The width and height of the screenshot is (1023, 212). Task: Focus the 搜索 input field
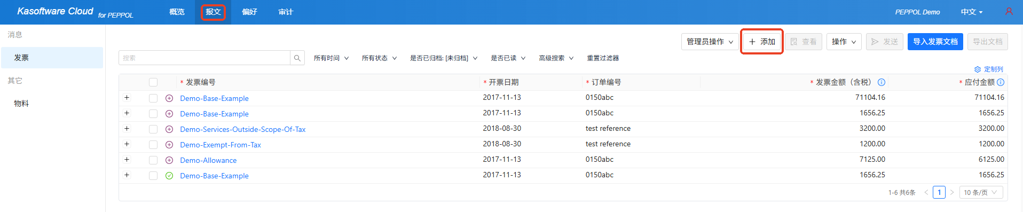pos(204,58)
